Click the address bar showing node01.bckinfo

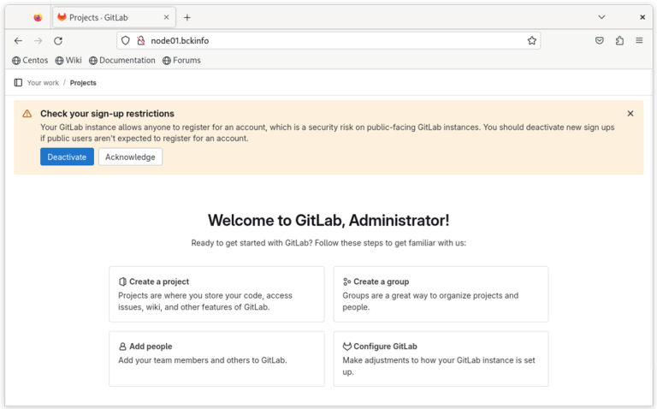coord(328,41)
